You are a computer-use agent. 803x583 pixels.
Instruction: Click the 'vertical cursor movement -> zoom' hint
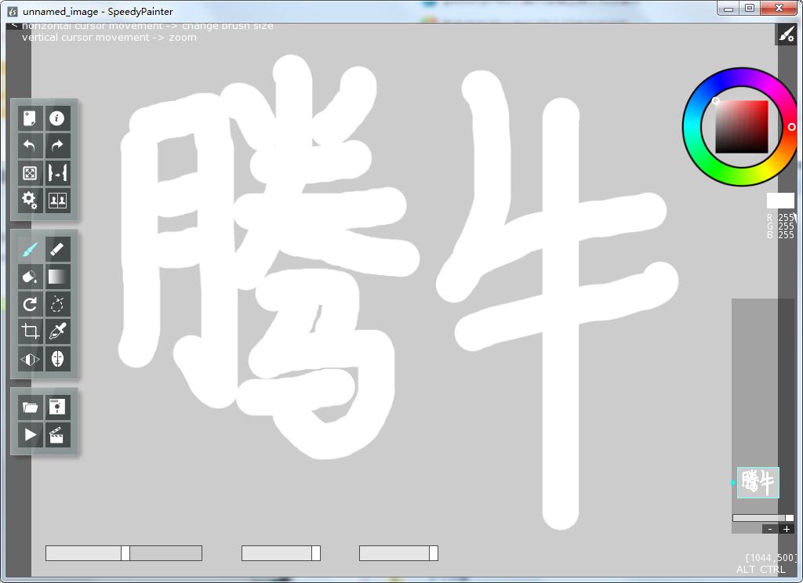109,38
